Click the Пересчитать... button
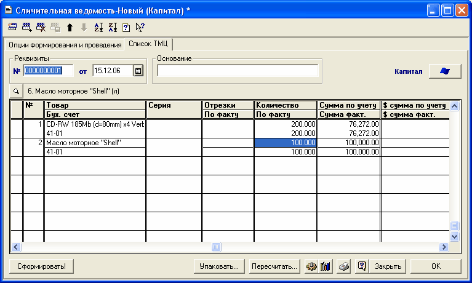This screenshot has height=283, width=472. [274, 266]
